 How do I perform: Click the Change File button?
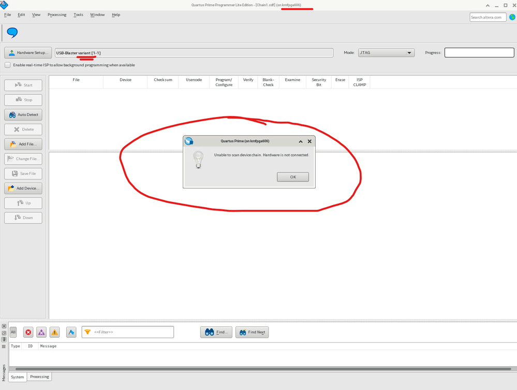[x=23, y=158]
